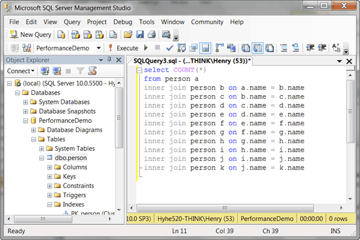
Task: Pin the Object Explorer panel
Action: [x=110, y=60]
